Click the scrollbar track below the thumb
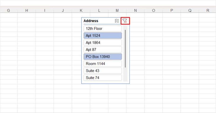 tap(125, 74)
